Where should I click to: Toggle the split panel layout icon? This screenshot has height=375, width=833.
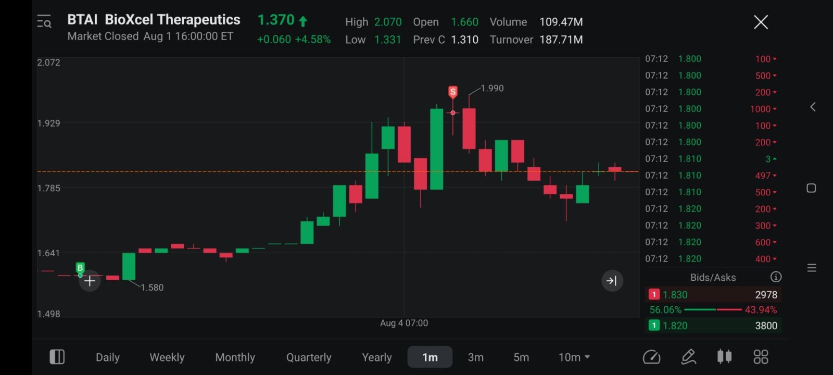point(57,357)
